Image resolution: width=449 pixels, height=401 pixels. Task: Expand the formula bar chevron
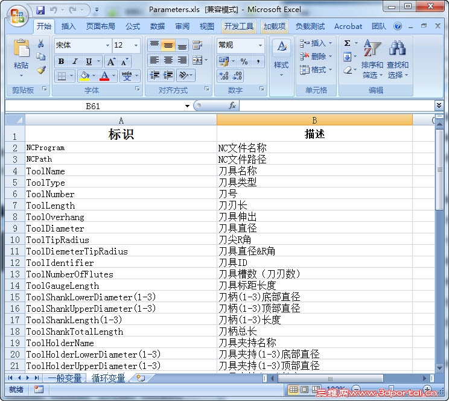coord(439,106)
